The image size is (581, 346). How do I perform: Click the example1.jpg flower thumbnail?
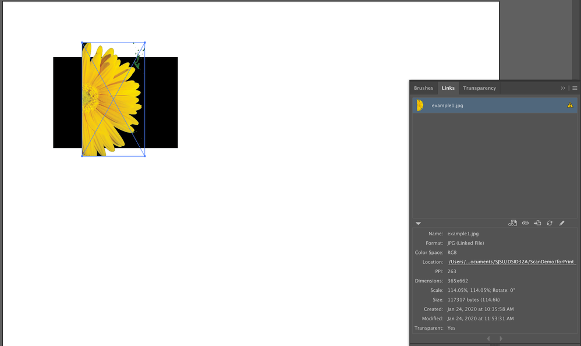(x=420, y=105)
